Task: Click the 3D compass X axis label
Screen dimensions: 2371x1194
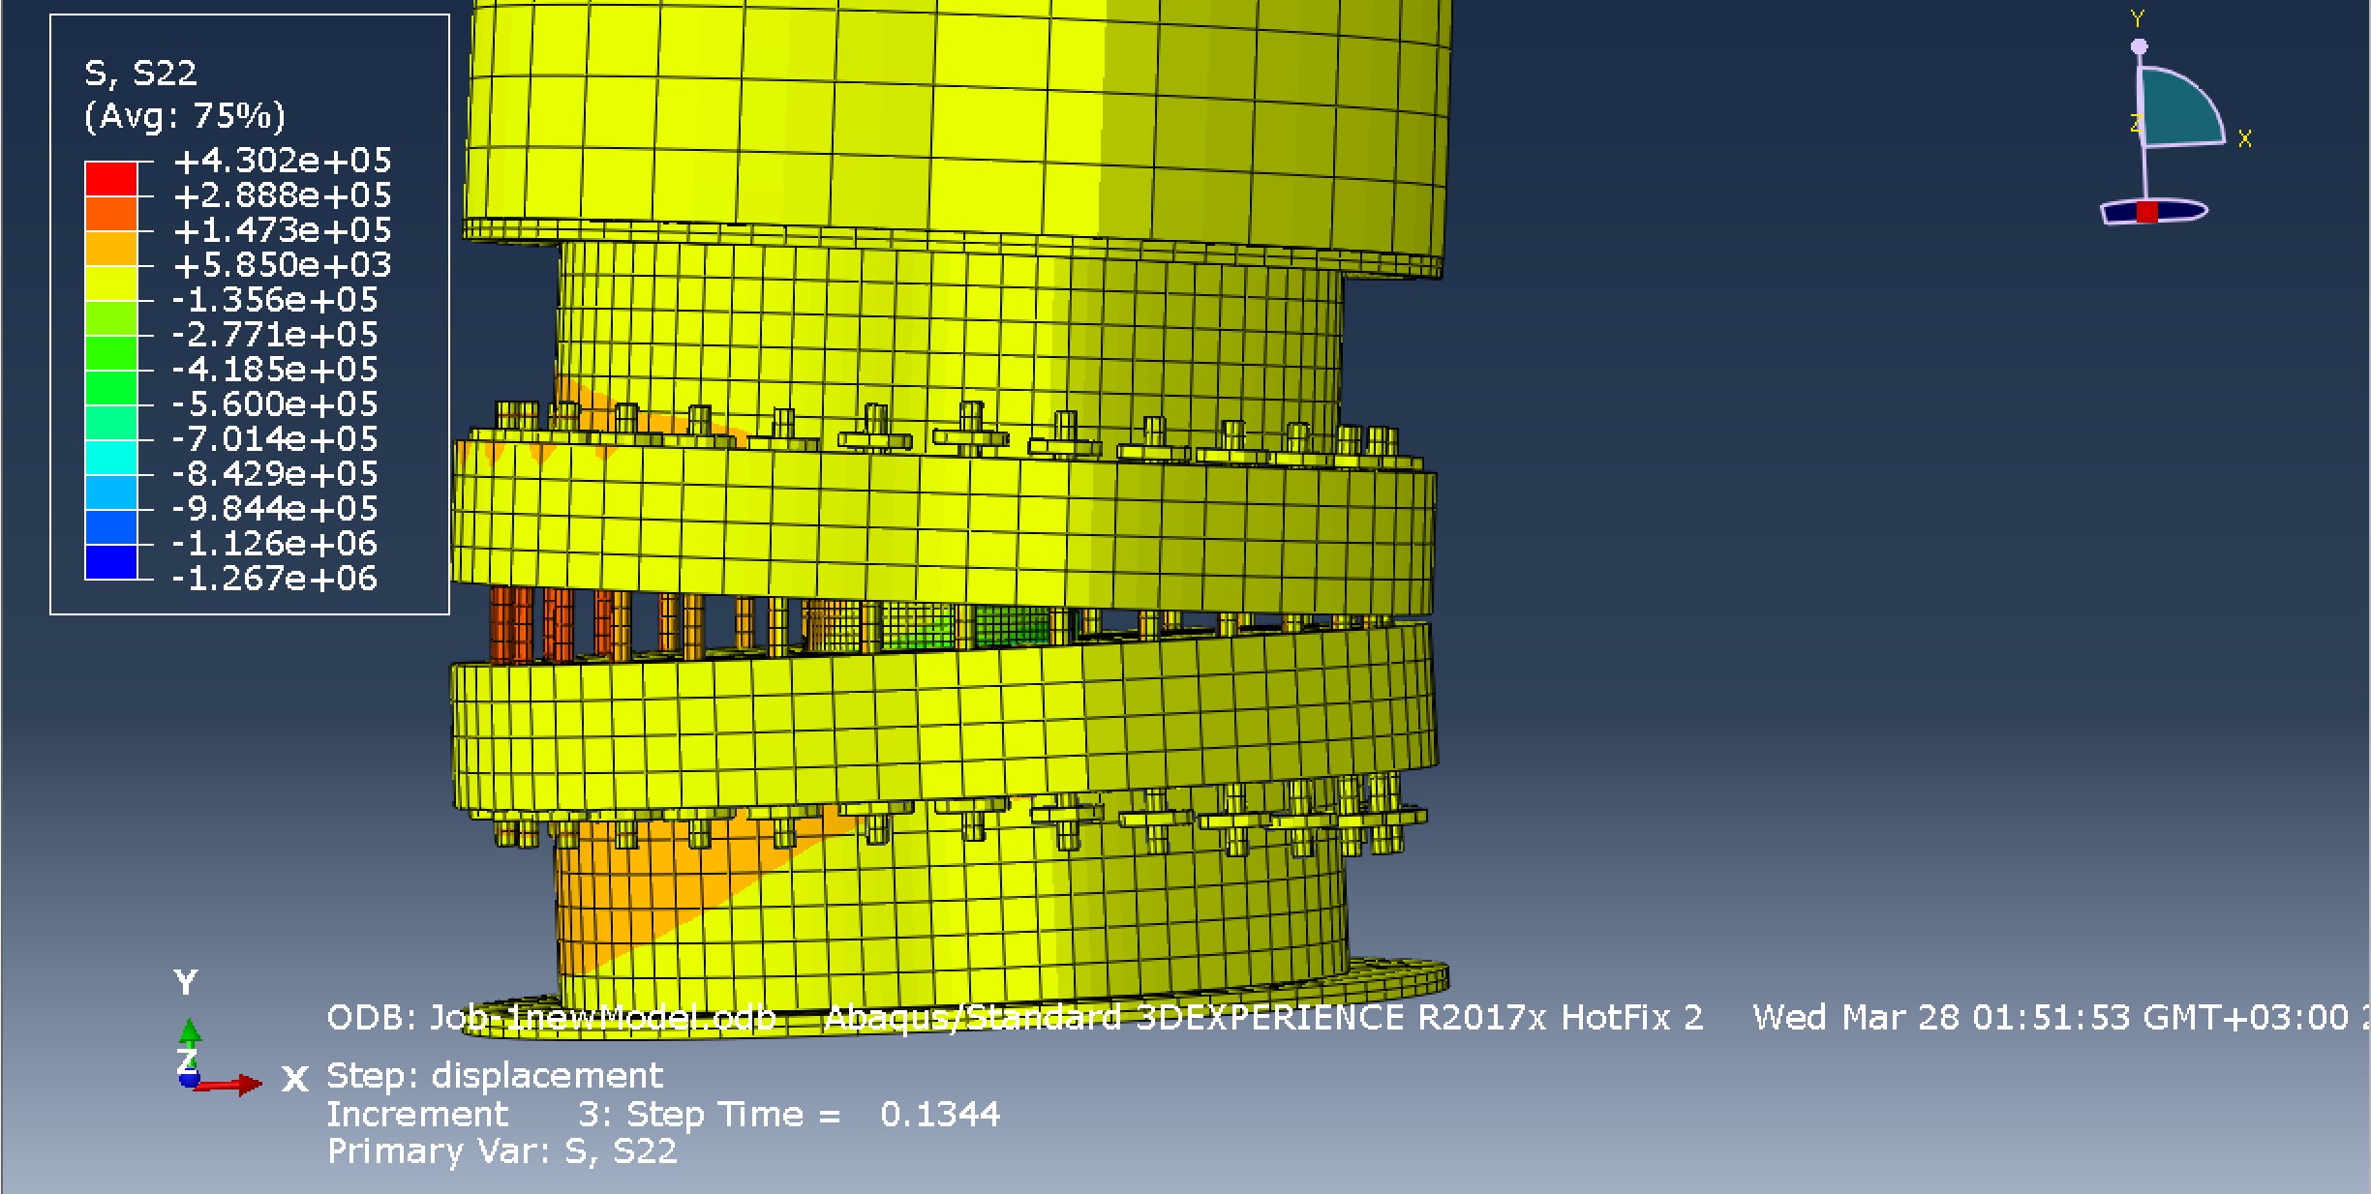Action: (2244, 139)
